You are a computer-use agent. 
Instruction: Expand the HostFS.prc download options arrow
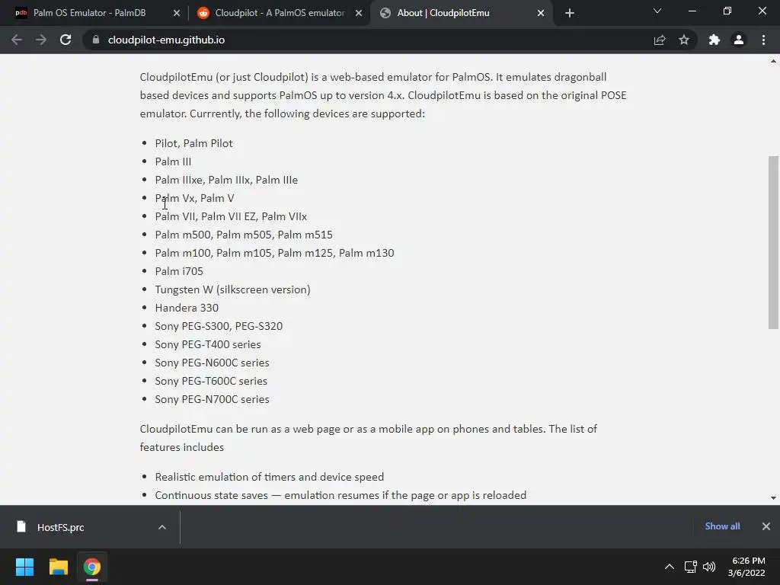point(161,527)
